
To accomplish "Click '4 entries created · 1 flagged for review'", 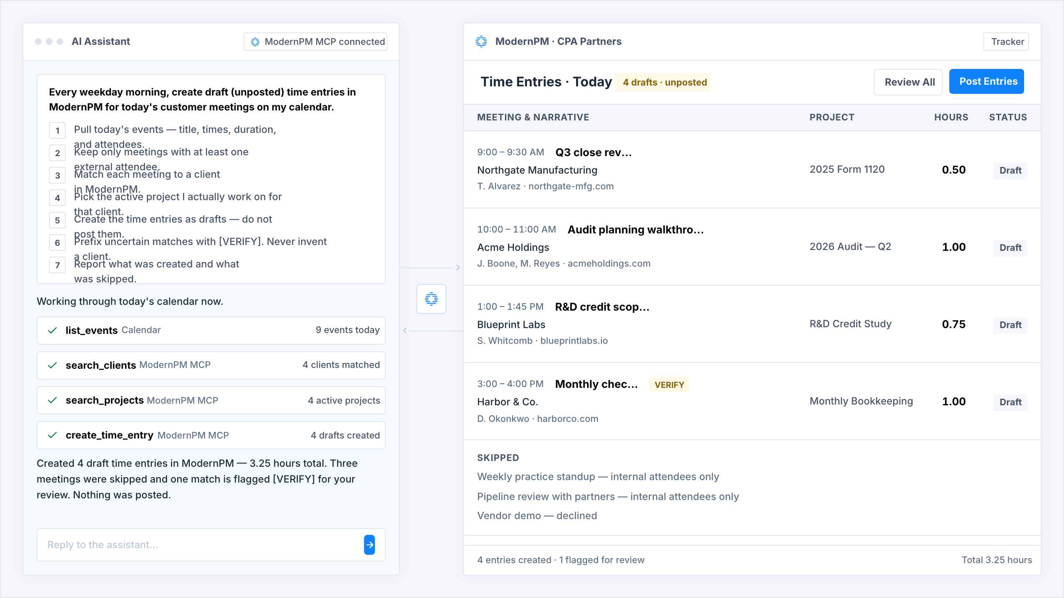I will (561, 560).
